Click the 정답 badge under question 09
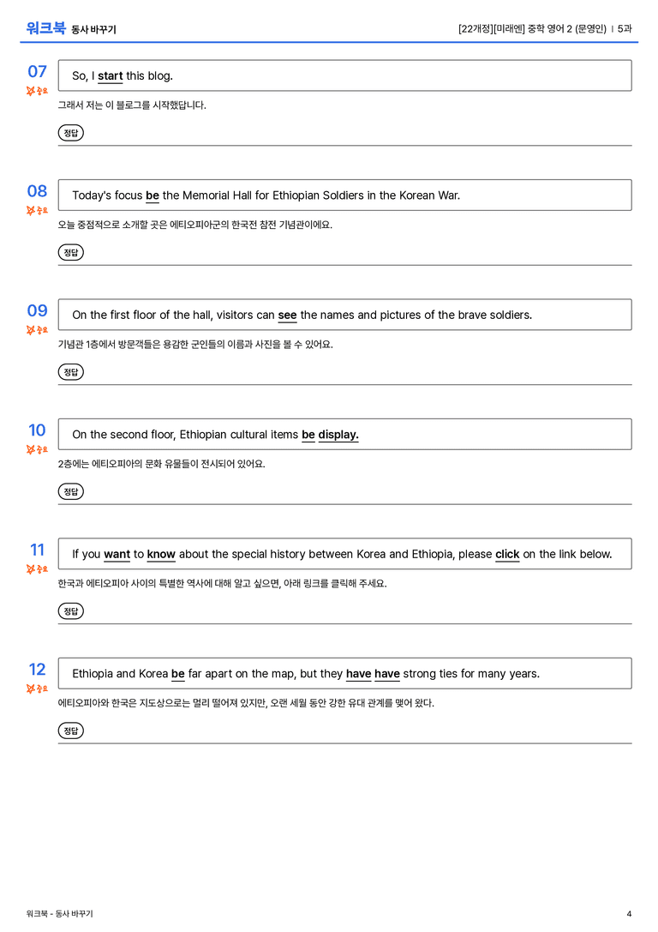 point(70,372)
